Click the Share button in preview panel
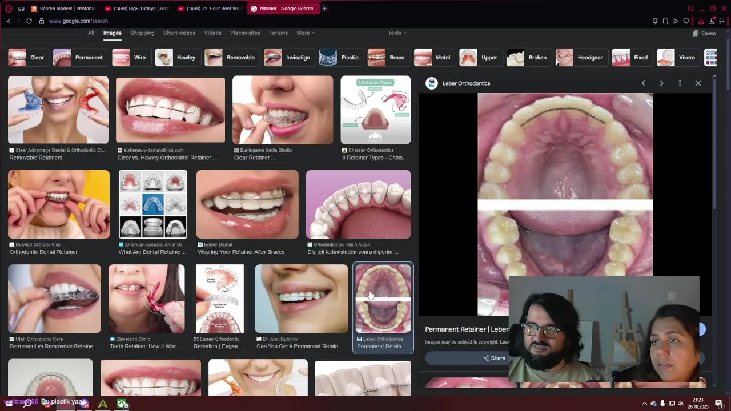This screenshot has height=411, width=731. (495, 358)
